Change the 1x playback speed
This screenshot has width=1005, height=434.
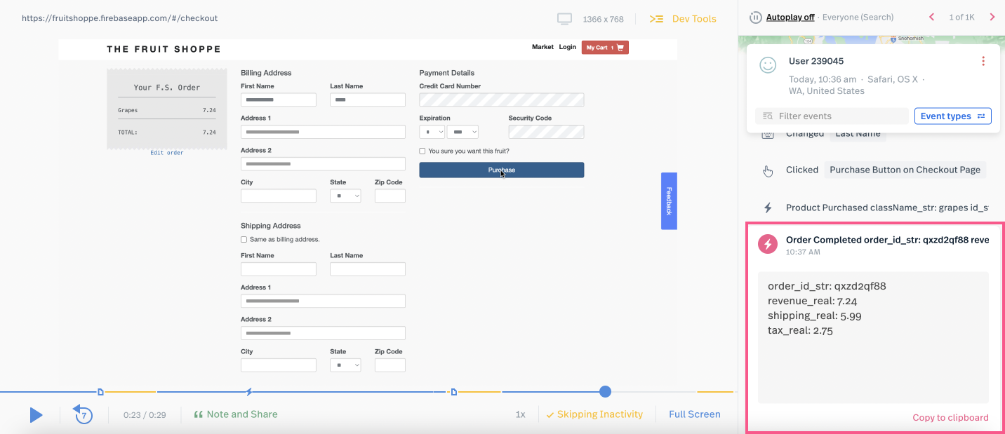(x=520, y=414)
